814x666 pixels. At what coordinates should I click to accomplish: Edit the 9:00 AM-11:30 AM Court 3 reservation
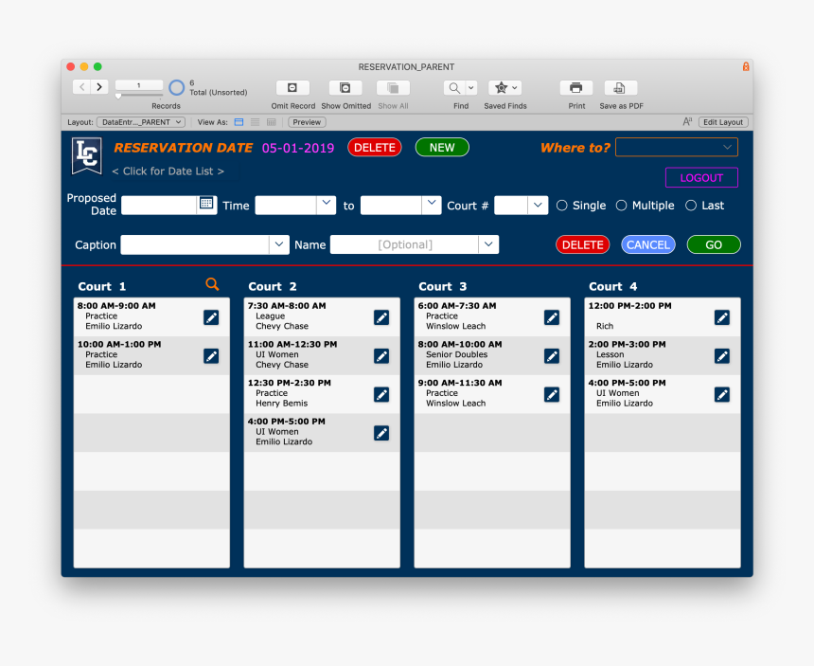(x=552, y=394)
